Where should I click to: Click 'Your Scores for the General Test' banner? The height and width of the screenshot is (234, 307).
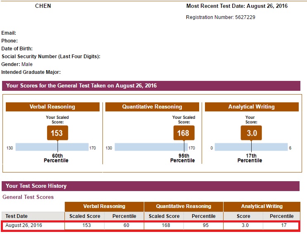pyautogui.click(x=151, y=86)
